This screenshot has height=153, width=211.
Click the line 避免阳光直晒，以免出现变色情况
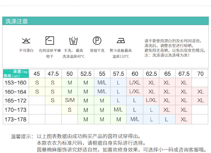click(175, 50)
